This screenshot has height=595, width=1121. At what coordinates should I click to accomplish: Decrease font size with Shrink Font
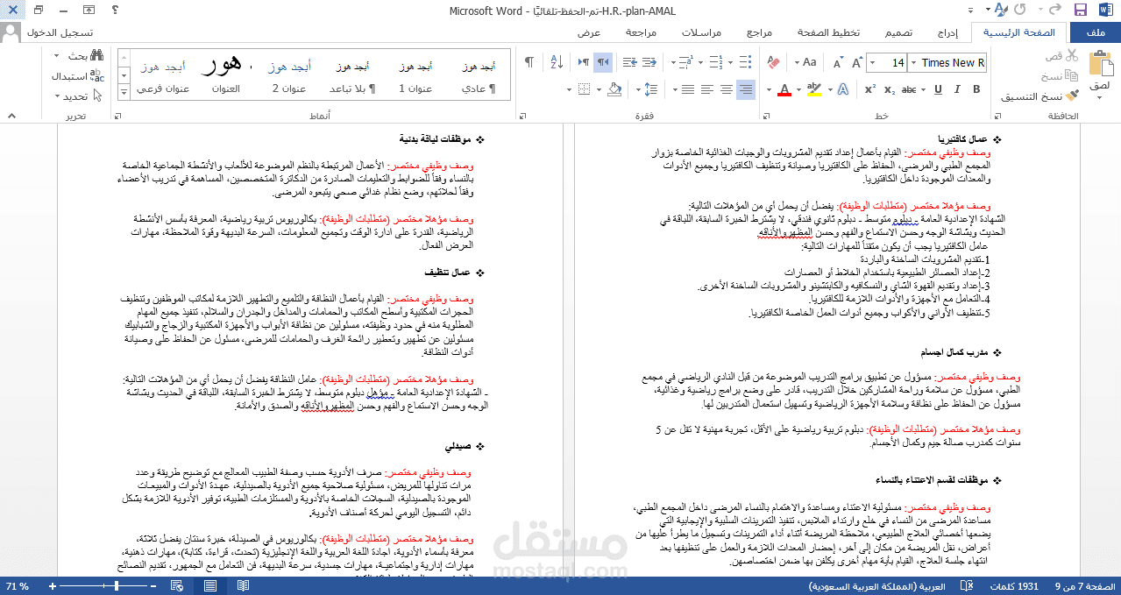click(838, 63)
